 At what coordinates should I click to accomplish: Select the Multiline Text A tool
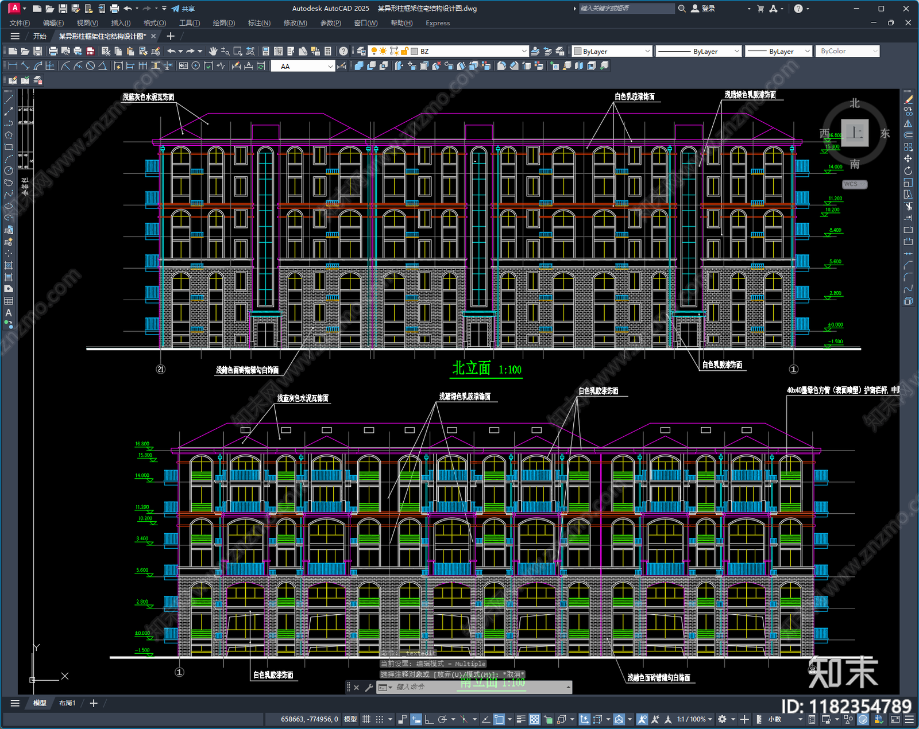pos(9,313)
